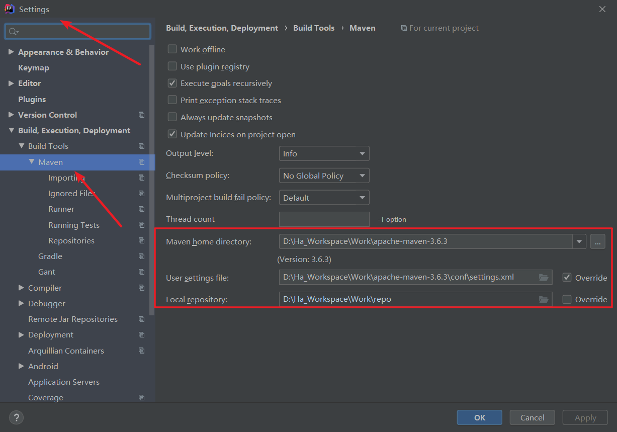617x432 pixels.
Task: Uncheck Override for User settings file
Action: [x=567, y=277]
